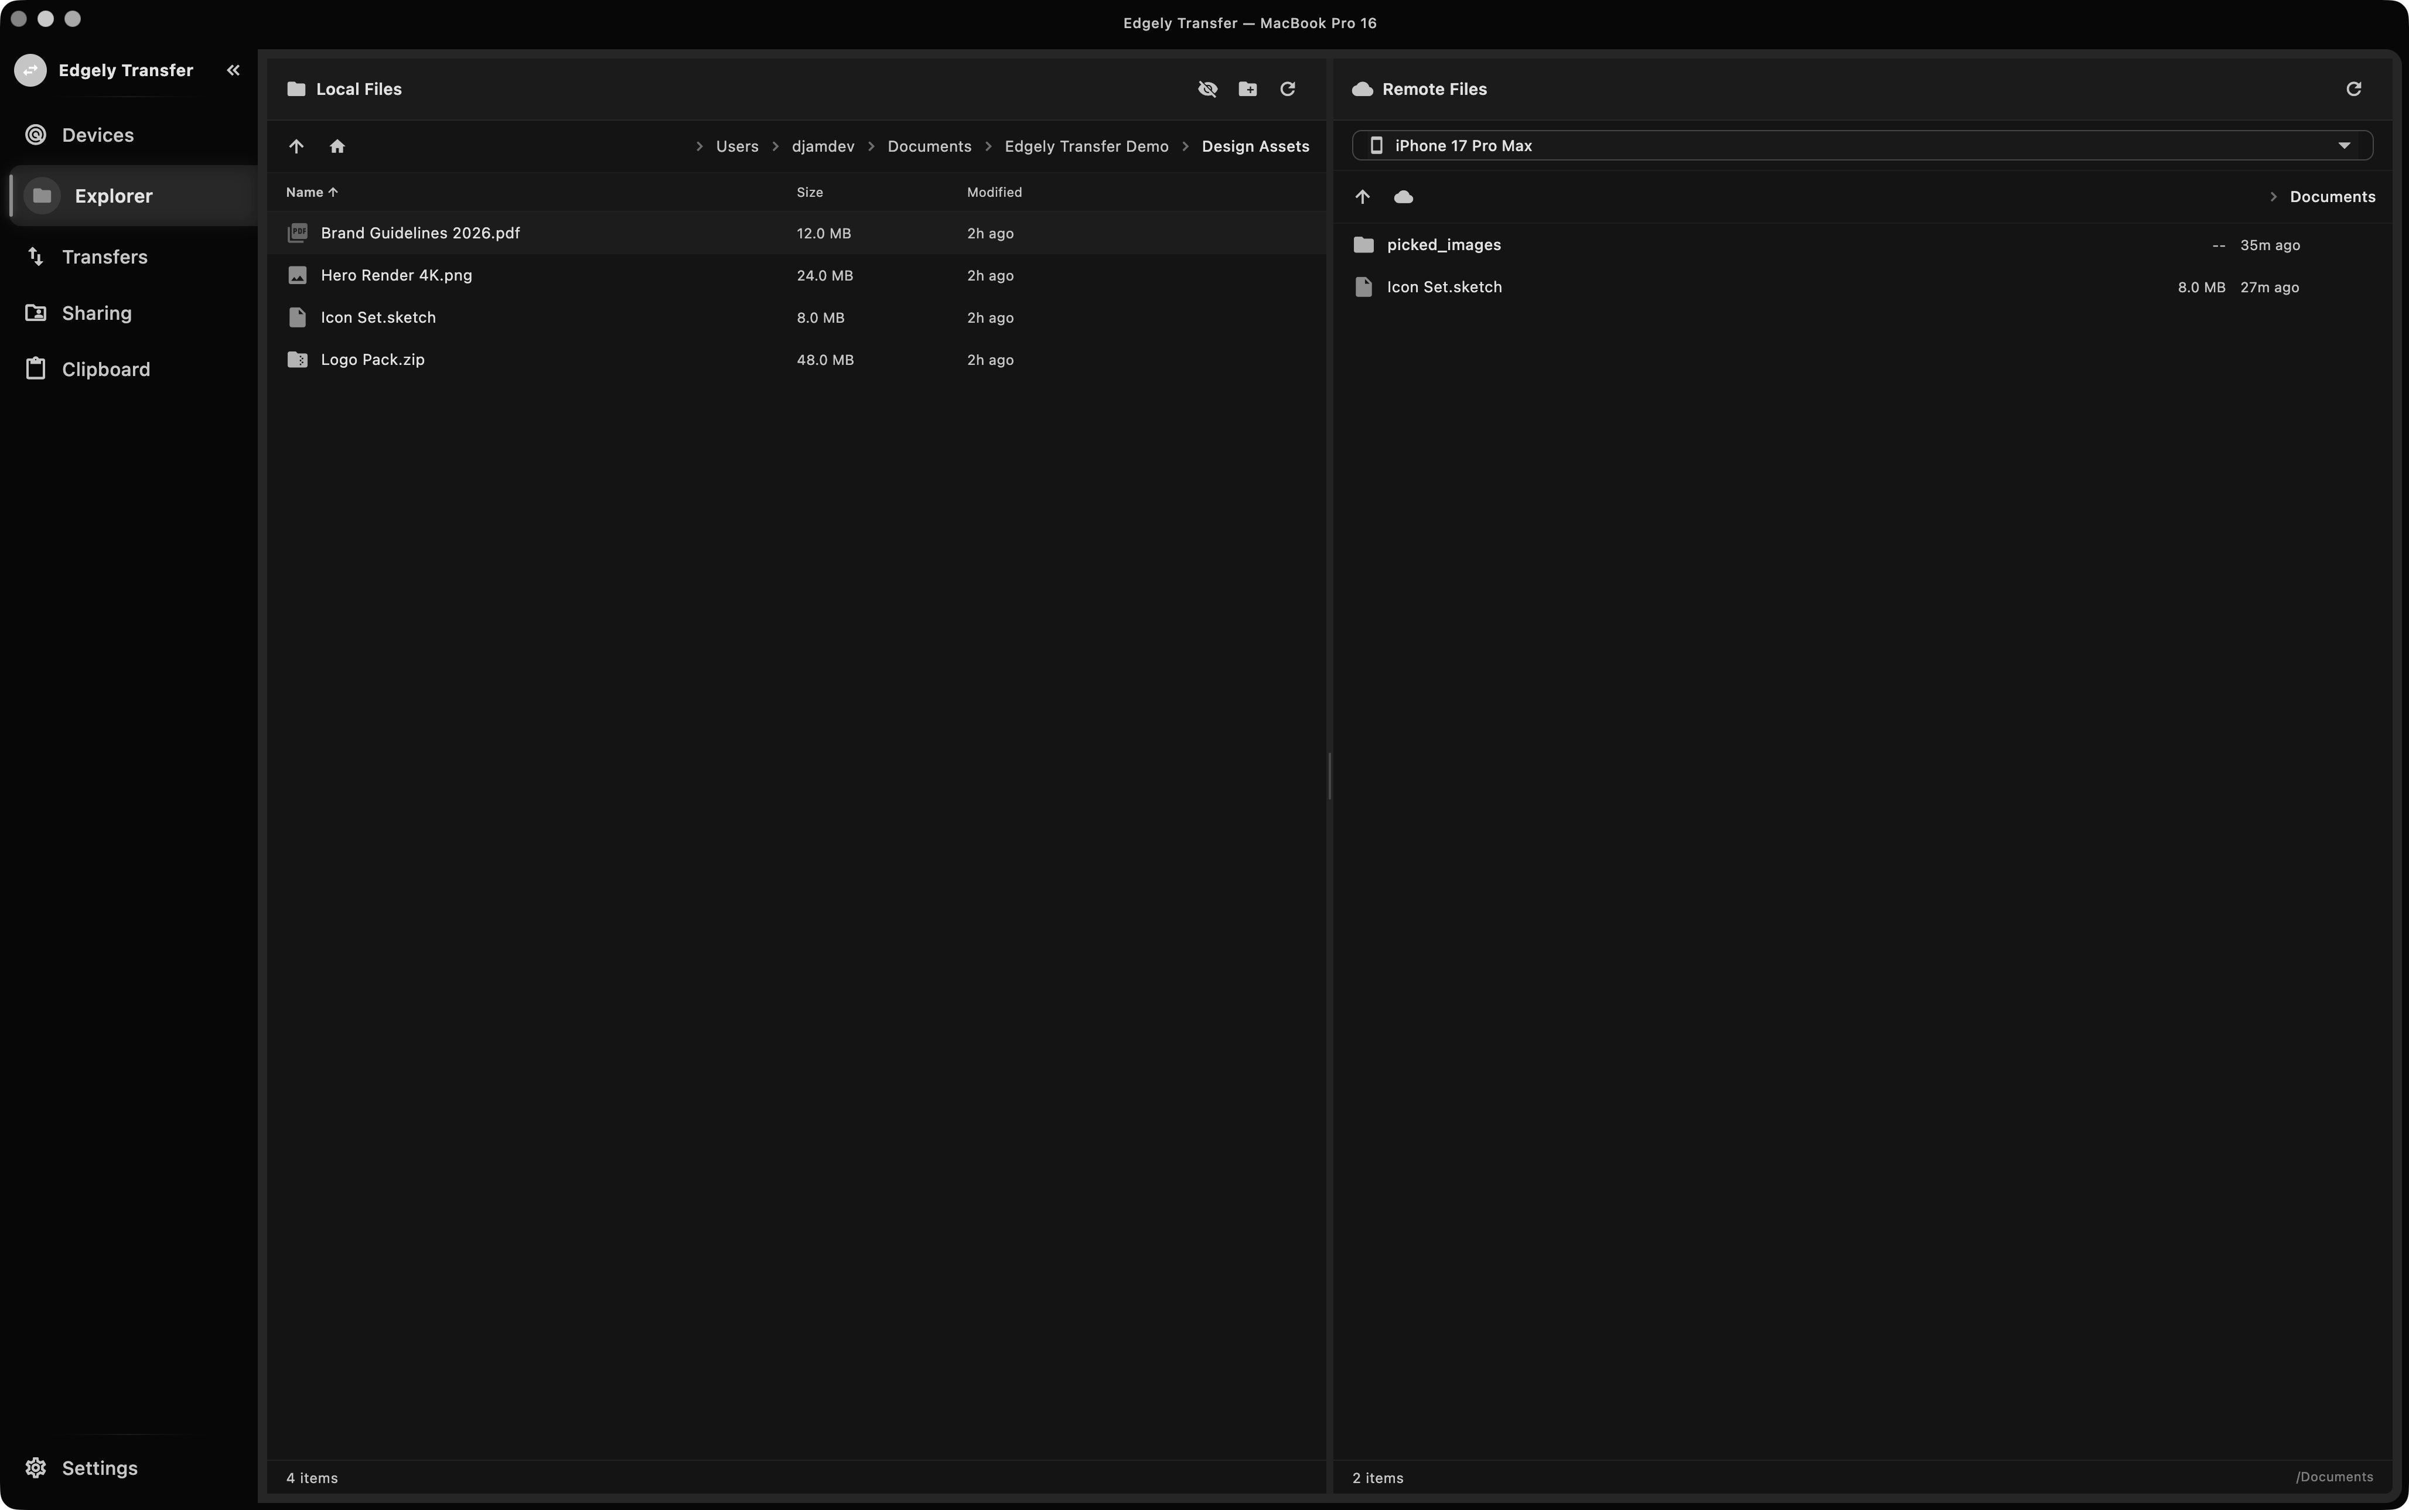Screen dimensions: 2409x1510
Task: Toggle hidden files visibility in Local Files
Action: point(1207,89)
